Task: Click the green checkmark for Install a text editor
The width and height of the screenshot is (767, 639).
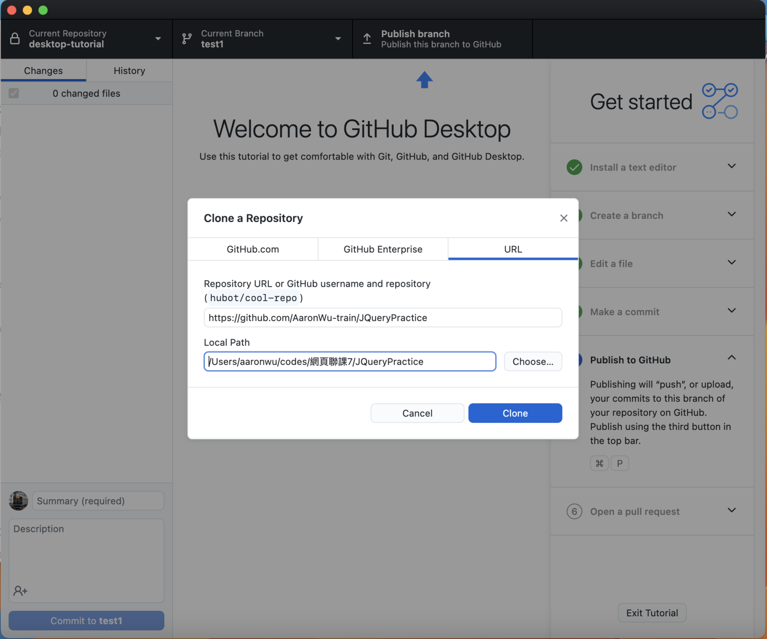Action: (x=574, y=167)
